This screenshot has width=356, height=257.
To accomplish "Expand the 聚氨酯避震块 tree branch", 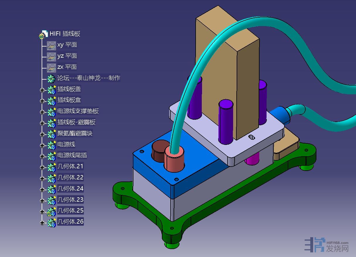I will [x=42, y=134].
